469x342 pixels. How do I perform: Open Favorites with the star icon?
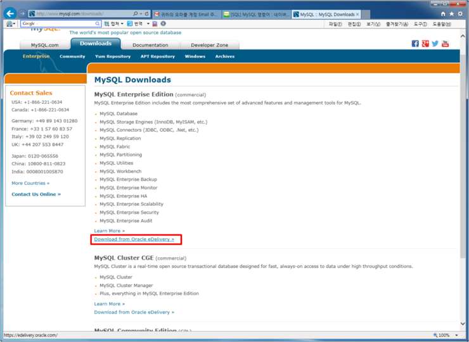451,14
